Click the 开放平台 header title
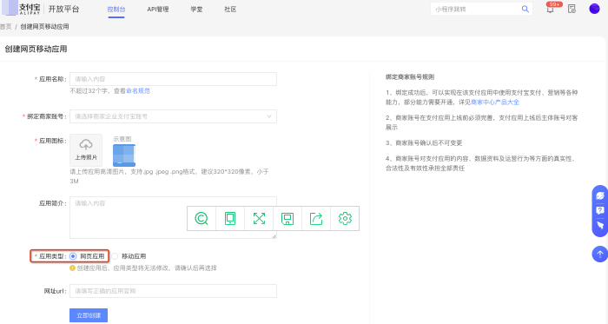This screenshot has height=324, width=608. [63, 9]
